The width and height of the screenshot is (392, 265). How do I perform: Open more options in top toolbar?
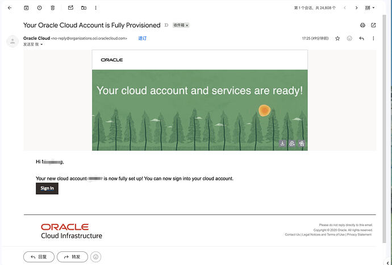click(96, 8)
